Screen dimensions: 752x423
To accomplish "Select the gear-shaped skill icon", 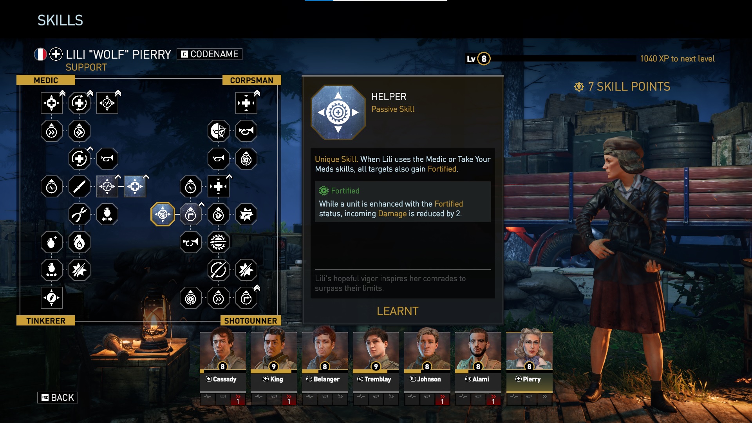I will [x=218, y=242].
